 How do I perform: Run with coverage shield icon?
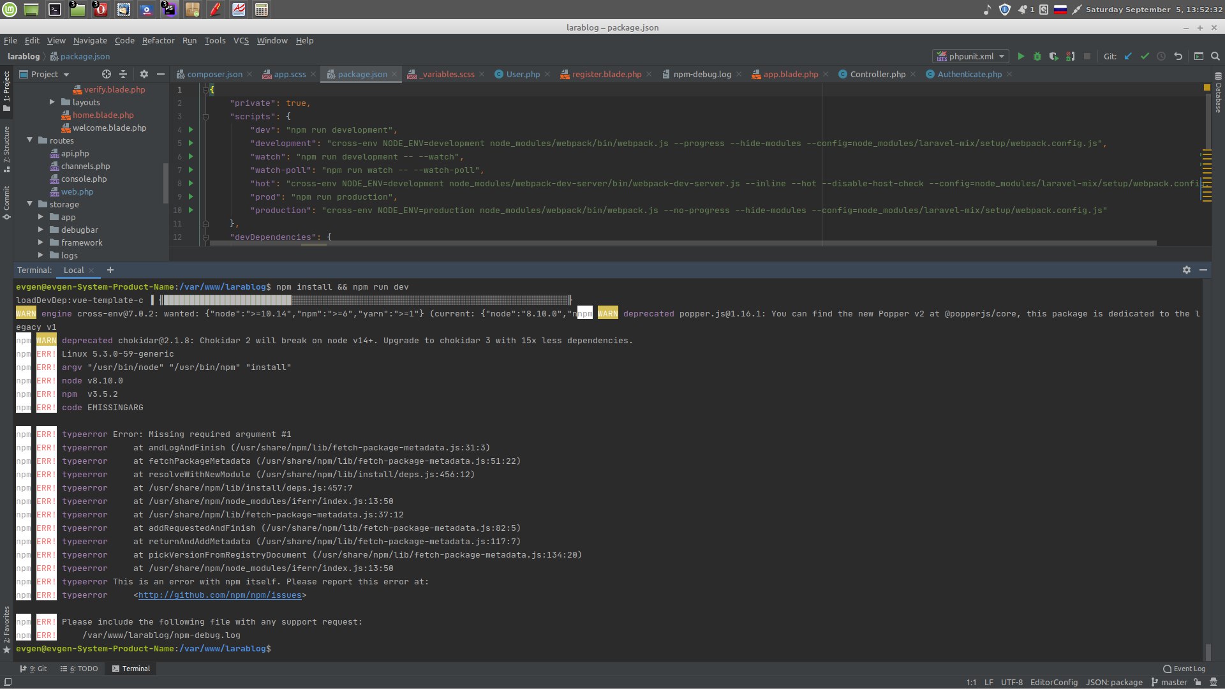point(1054,56)
